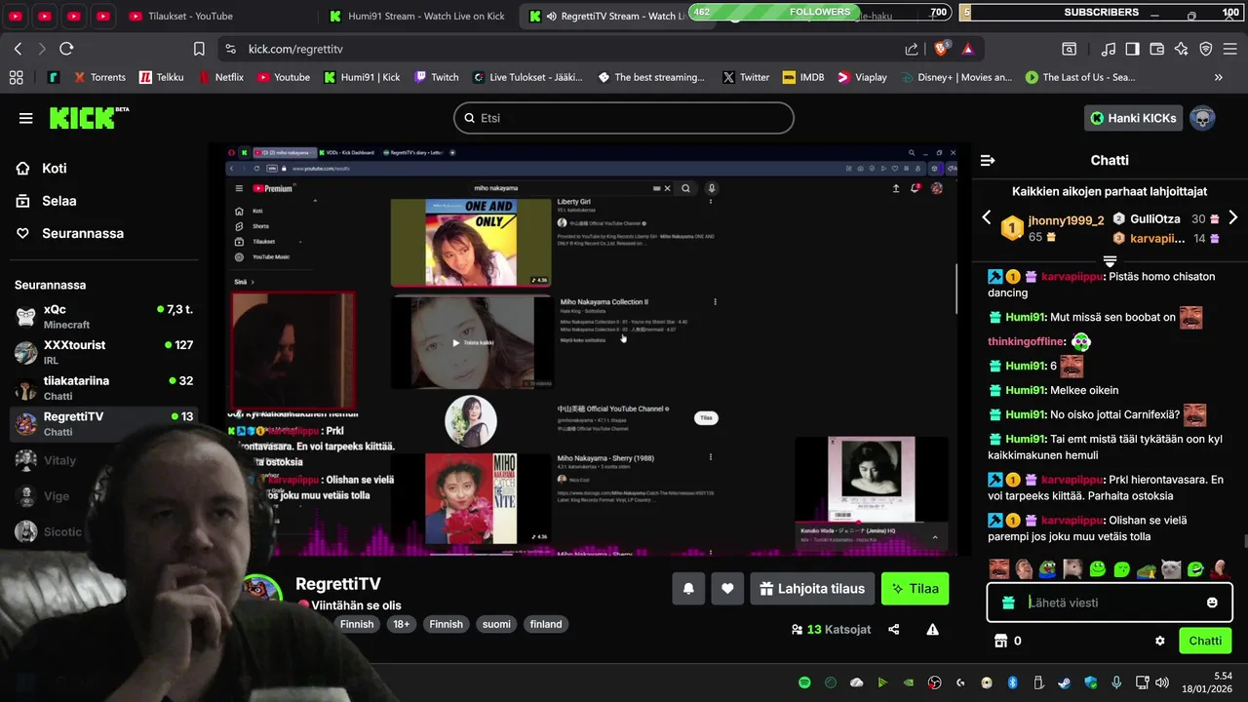Toggle the browser sidebar panel
The height and width of the screenshot is (702, 1248).
coord(1132,49)
